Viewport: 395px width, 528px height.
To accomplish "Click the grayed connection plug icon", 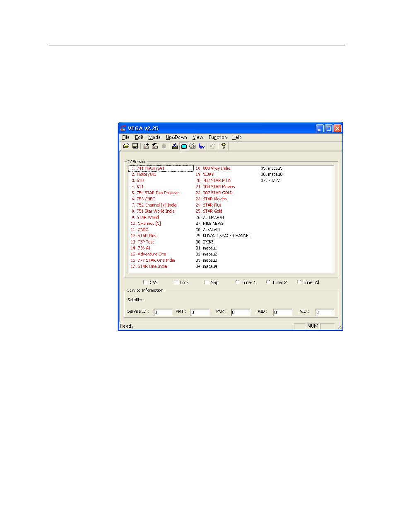I will pos(164,146).
